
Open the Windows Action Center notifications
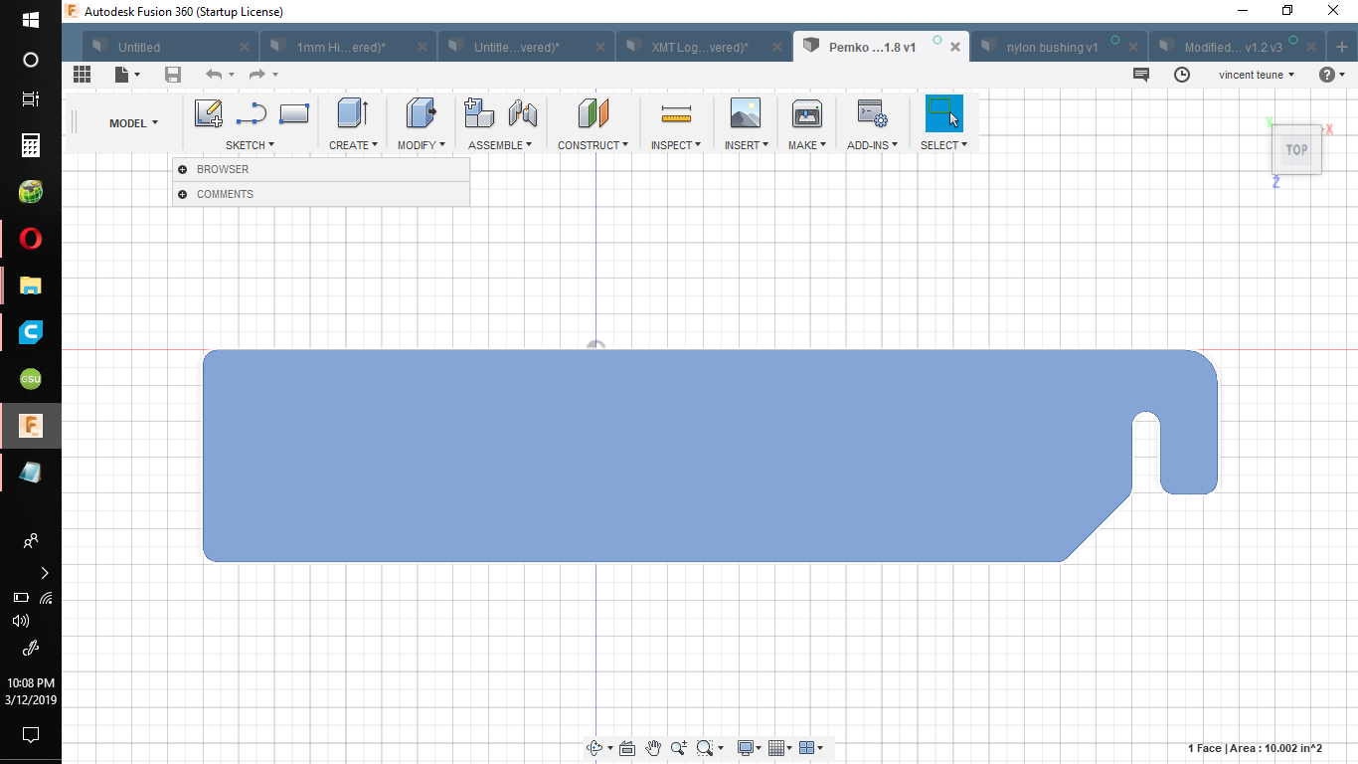coord(31,735)
